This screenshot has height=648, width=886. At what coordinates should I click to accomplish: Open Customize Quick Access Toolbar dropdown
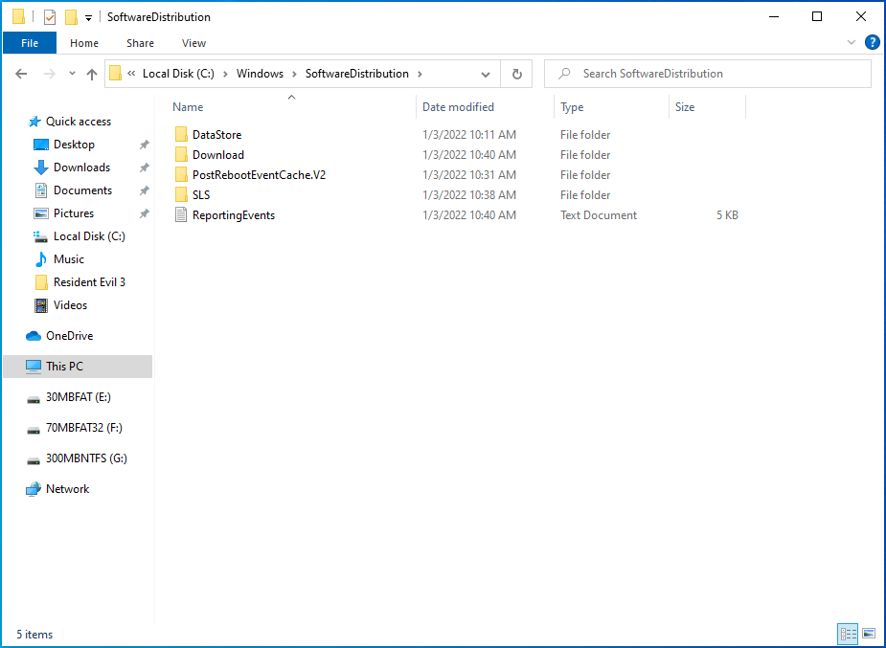[x=89, y=18]
